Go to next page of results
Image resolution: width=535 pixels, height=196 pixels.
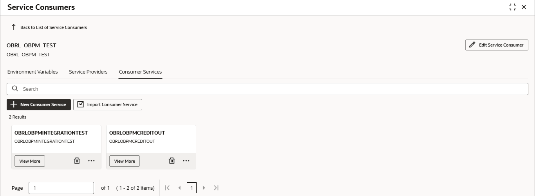204,188
